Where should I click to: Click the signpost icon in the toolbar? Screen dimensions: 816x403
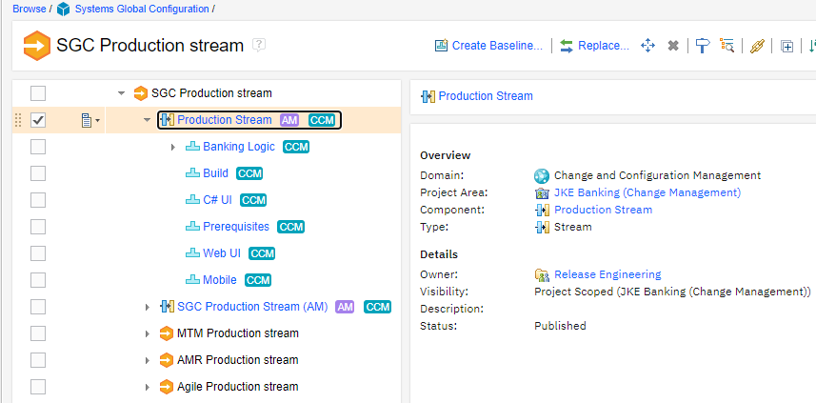click(x=702, y=46)
